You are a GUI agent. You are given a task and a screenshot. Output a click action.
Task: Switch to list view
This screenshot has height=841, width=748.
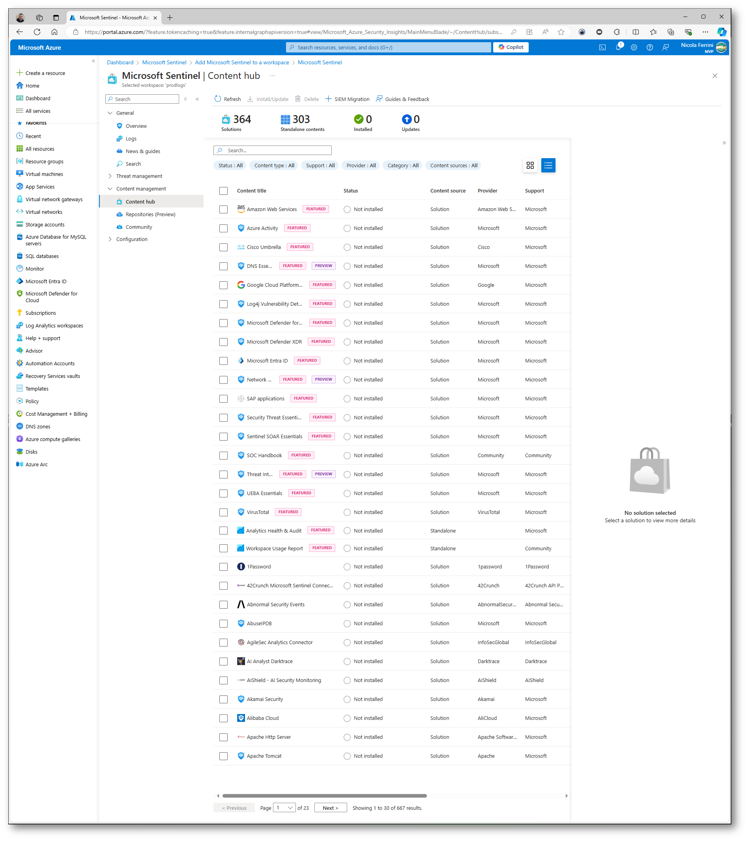pos(548,165)
